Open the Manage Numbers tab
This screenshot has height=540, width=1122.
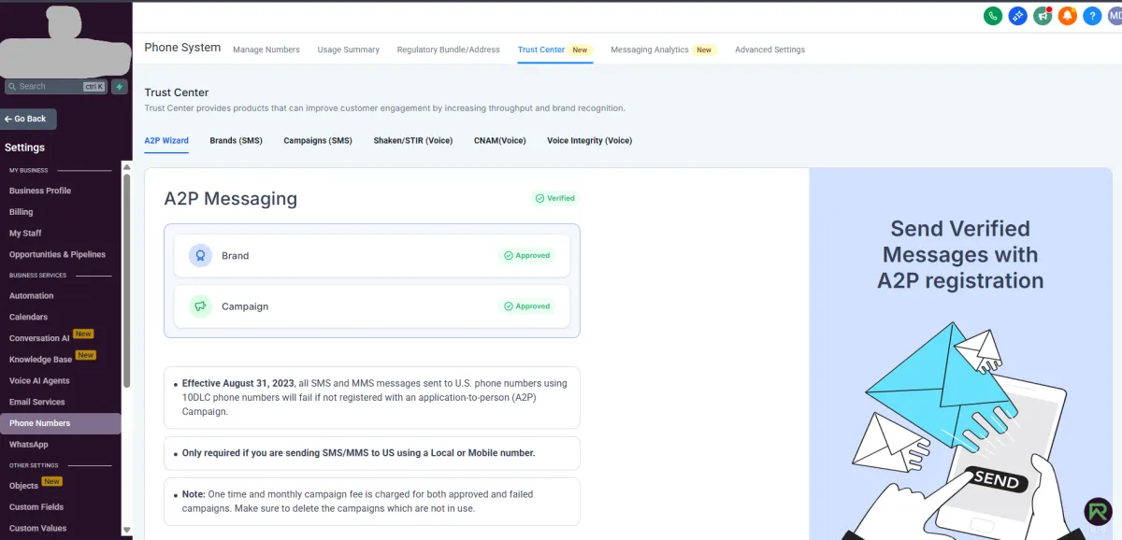pyautogui.click(x=266, y=50)
